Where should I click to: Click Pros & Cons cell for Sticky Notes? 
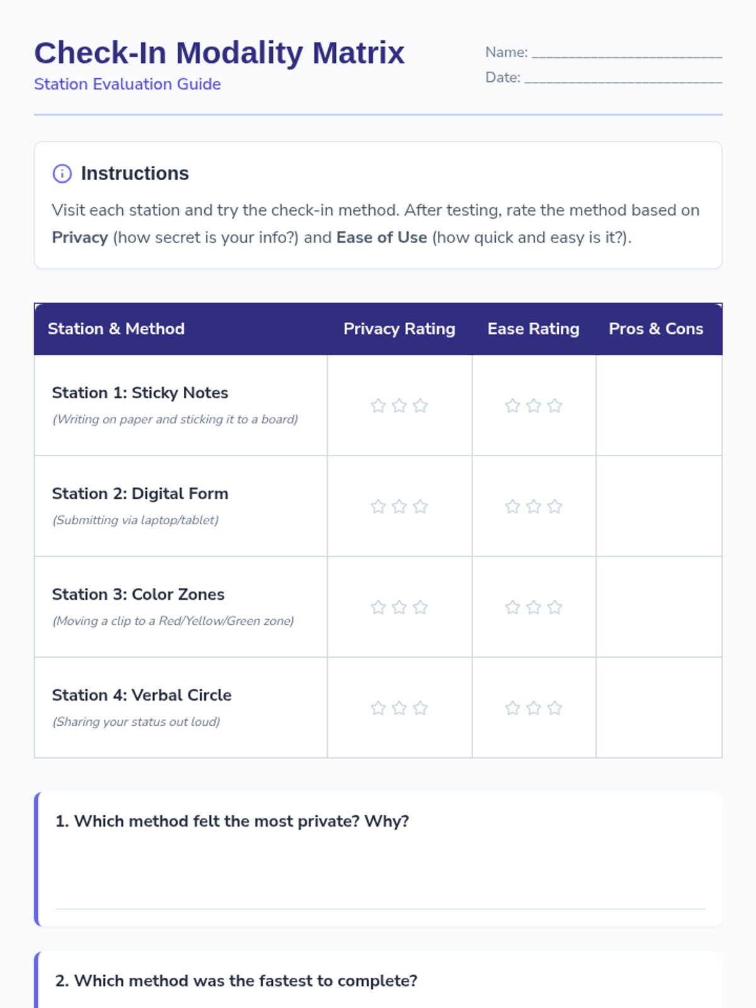[659, 406]
